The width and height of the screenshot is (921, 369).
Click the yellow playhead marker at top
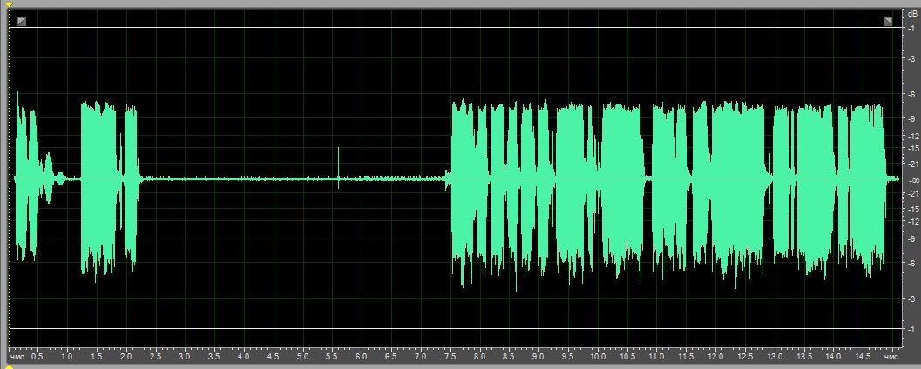10,4
